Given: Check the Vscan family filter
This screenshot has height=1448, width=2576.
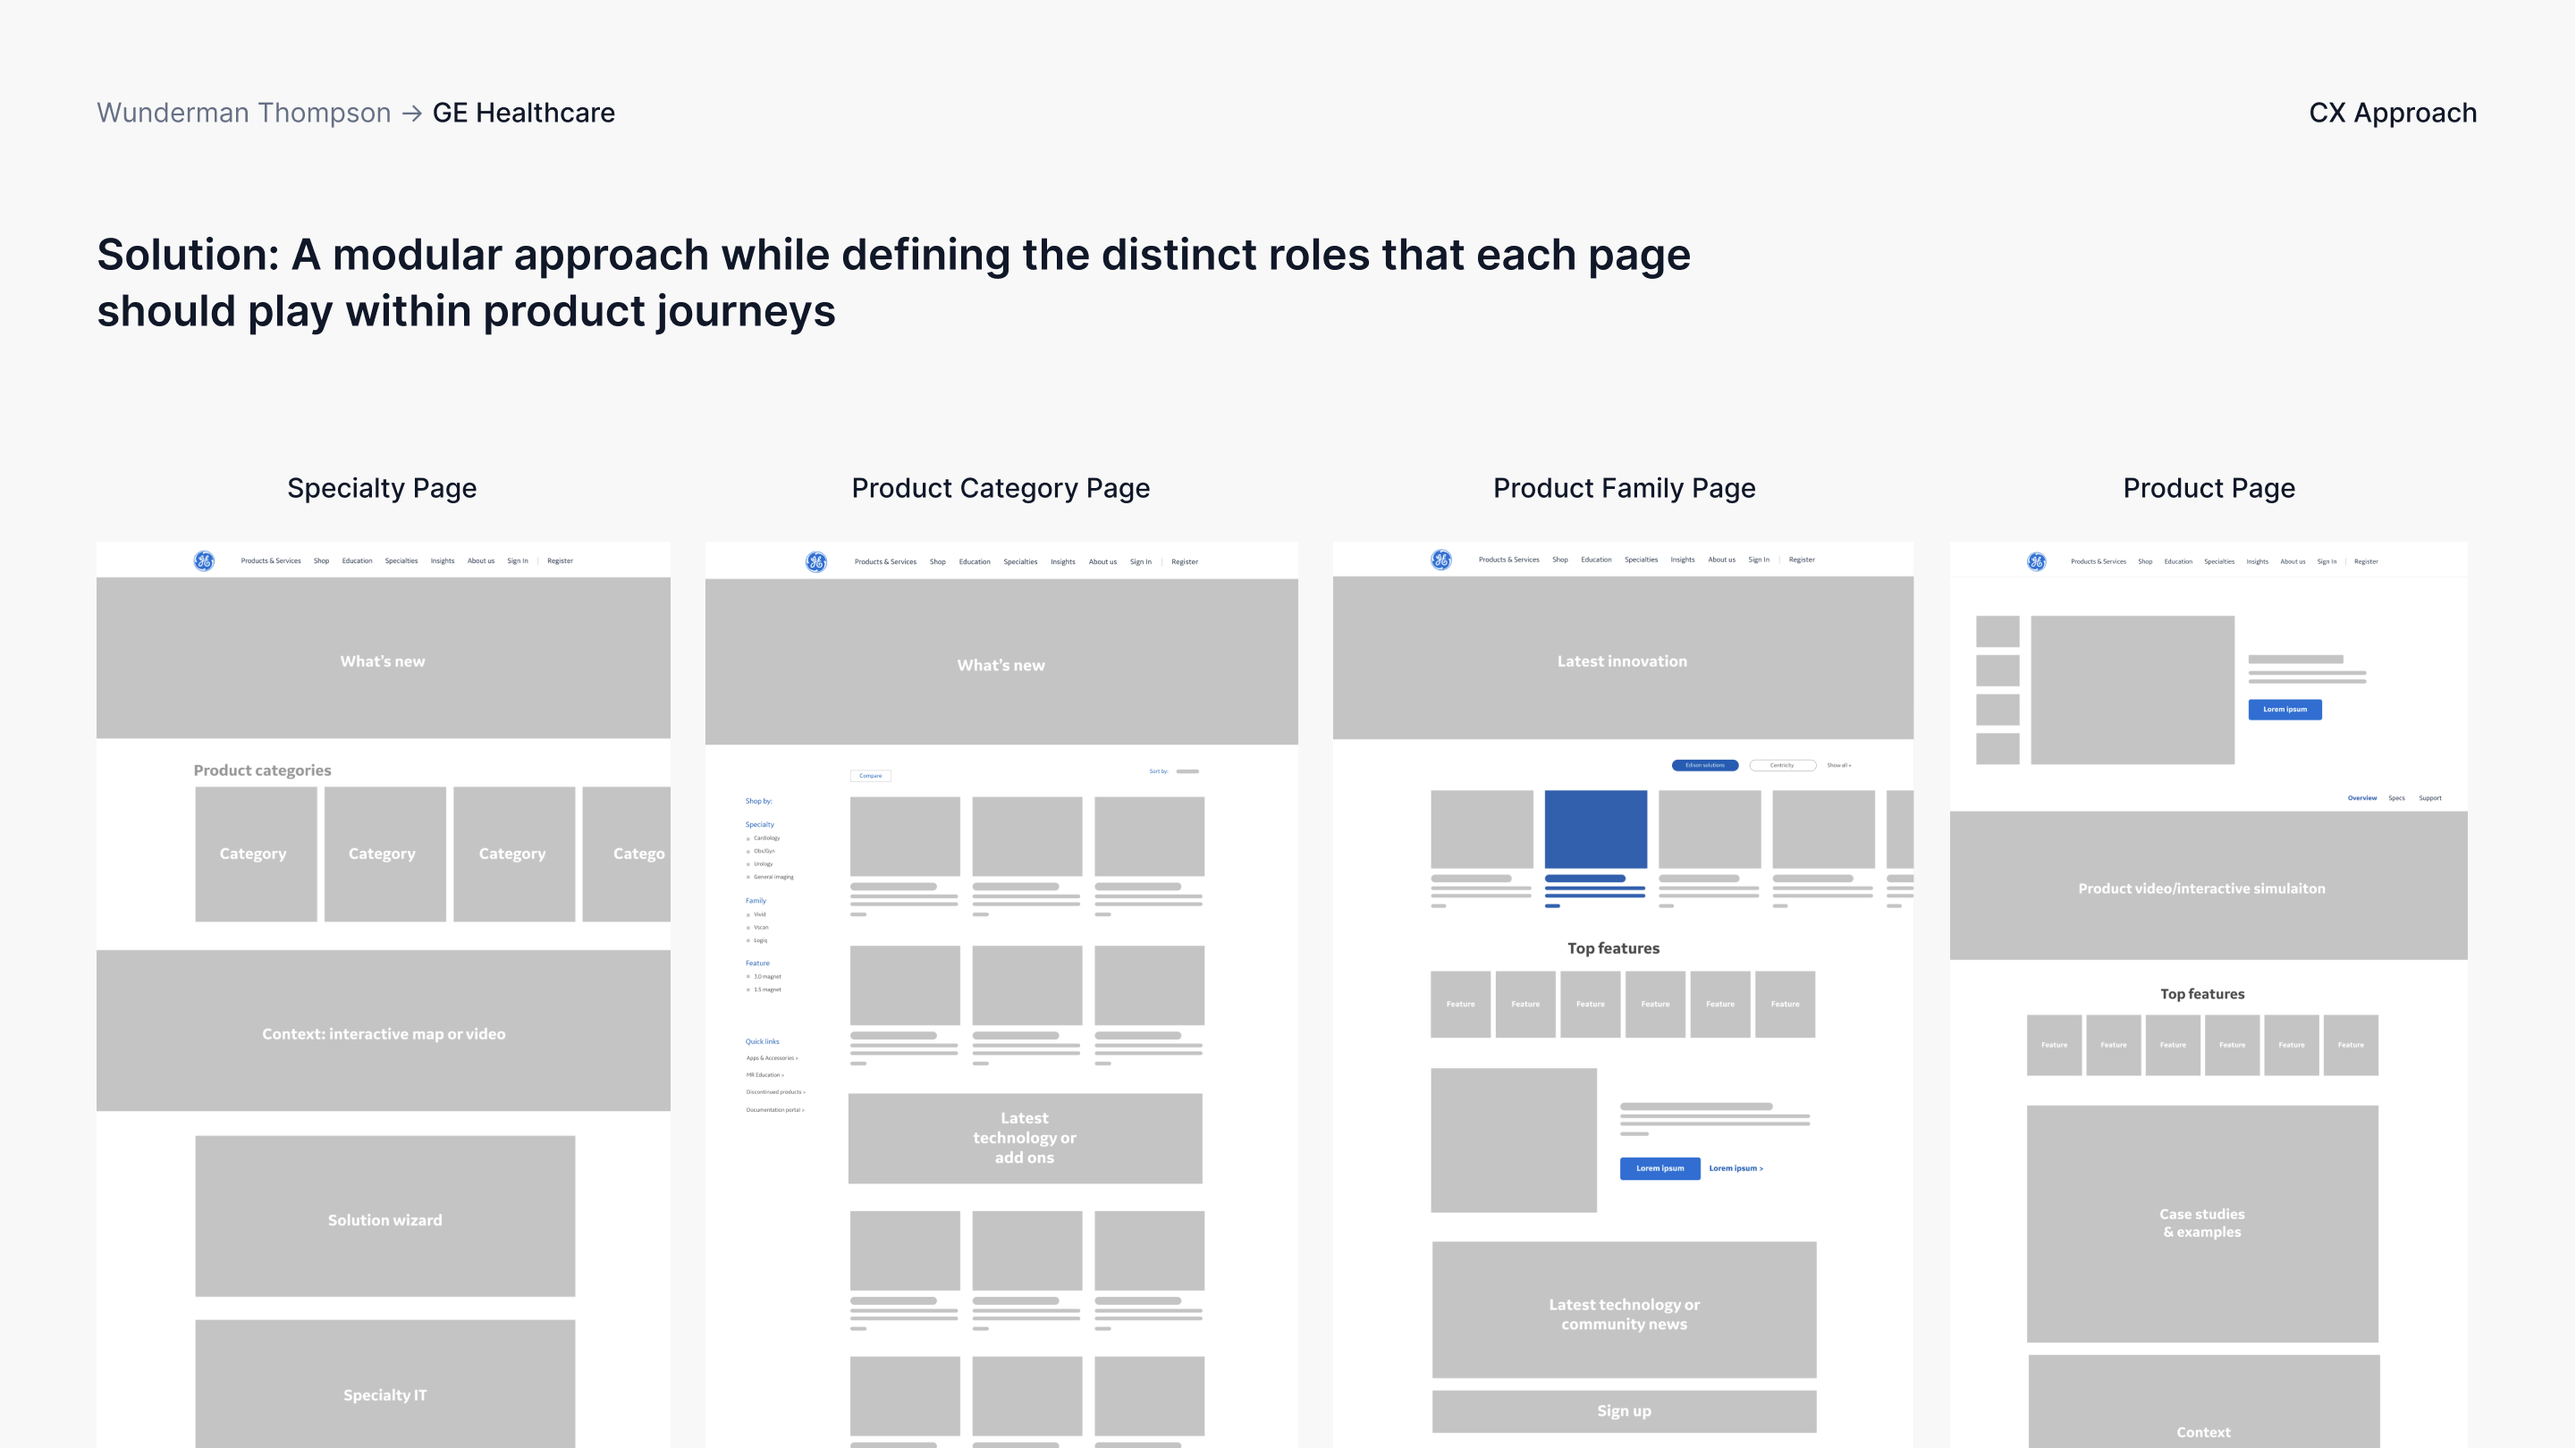Looking at the screenshot, I should click(748, 928).
